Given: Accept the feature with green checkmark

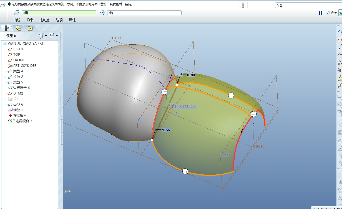Looking at the screenshot, I should click(x=340, y=13).
